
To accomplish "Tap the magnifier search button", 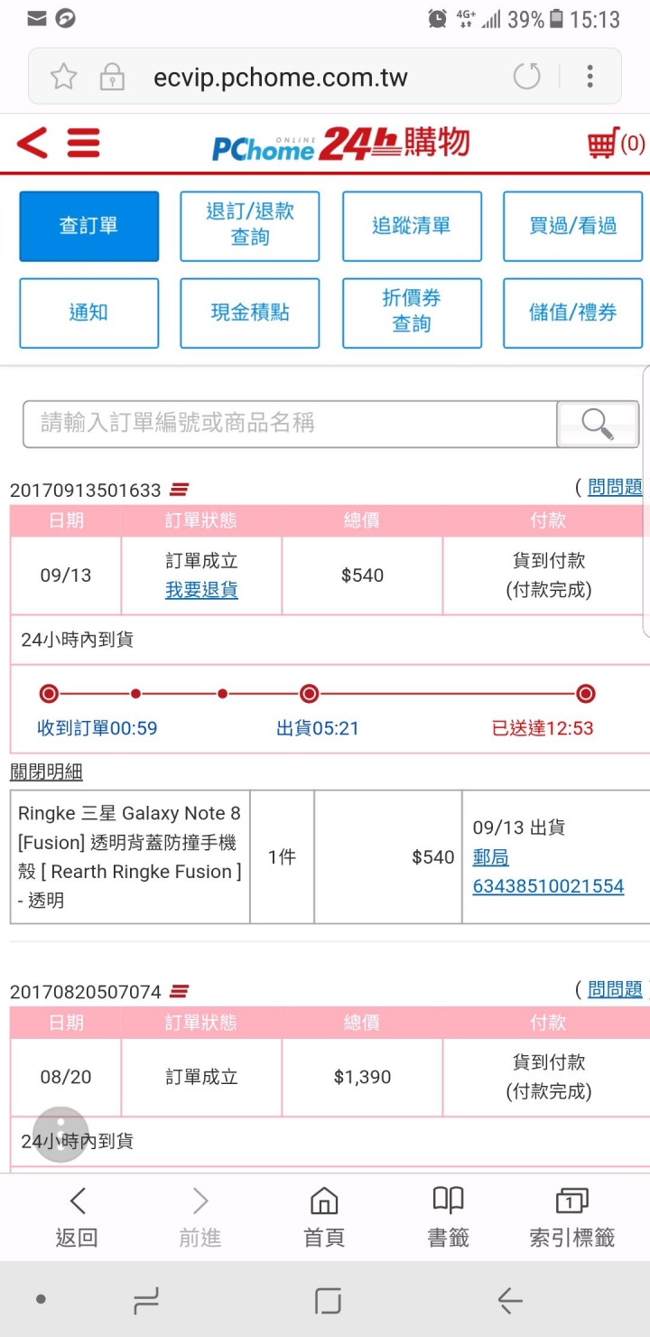I will pos(598,424).
